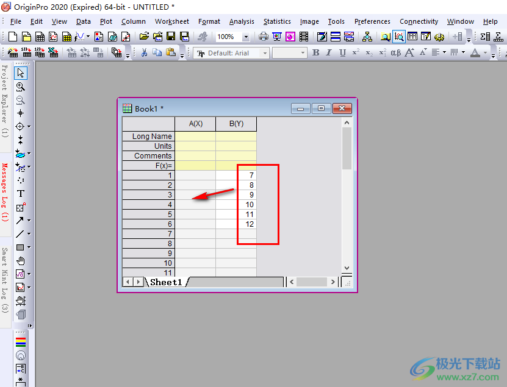507x387 pixels.
Task: Open the File menu
Action: (x=15, y=21)
